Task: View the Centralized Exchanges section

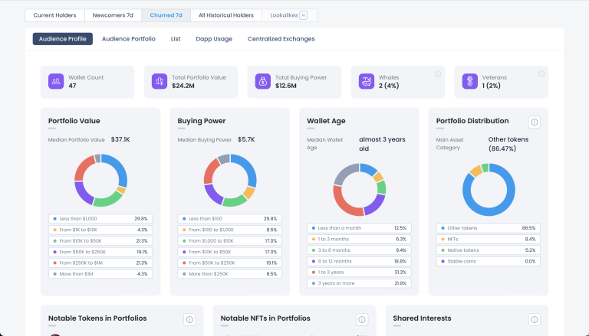Action: (281, 39)
